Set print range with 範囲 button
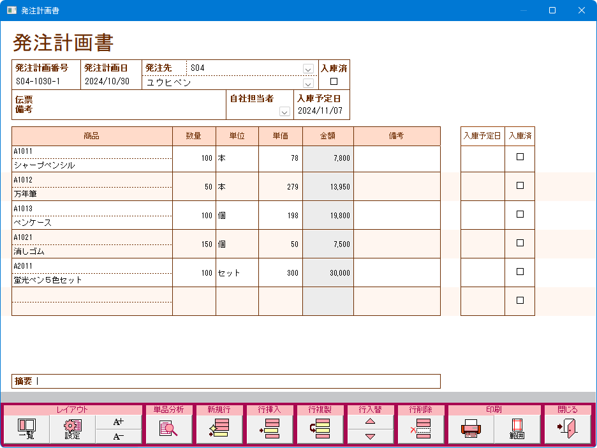The image size is (597, 448). coord(517,429)
